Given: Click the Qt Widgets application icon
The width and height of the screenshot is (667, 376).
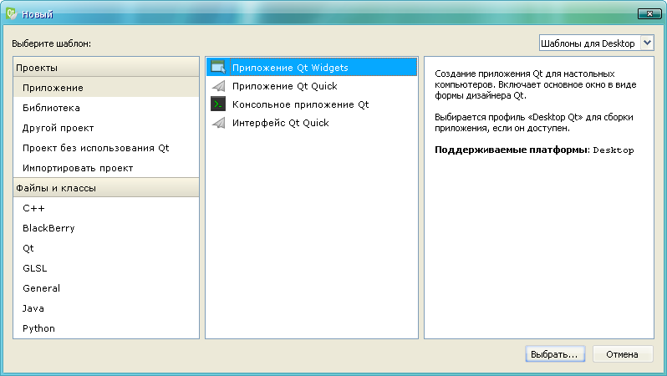Looking at the screenshot, I should pos(218,67).
